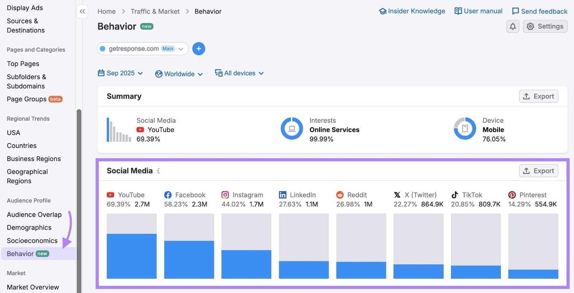Viewport: 574px width, 293px height.
Task: Click the Pinterest icon in the chart
Action: point(512,195)
